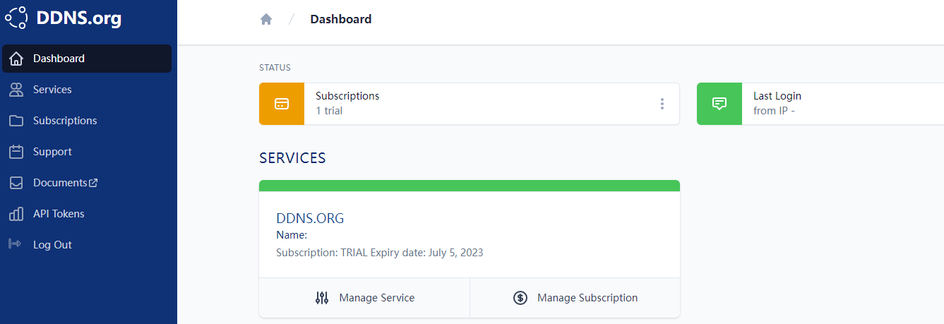The height and width of the screenshot is (324, 944).
Task: Click the green Last Login message icon
Action: coord(719,104)
